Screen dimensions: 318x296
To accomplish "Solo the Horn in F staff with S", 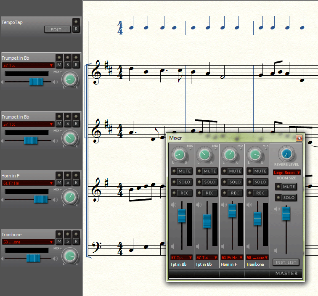I will click(68, 182).
